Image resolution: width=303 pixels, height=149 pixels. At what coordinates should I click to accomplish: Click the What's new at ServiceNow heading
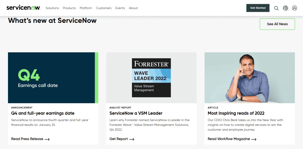point(52,20)
